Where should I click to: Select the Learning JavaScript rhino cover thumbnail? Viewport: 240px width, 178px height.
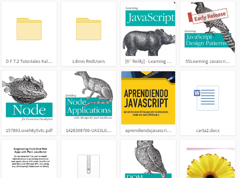coord(148,29)
